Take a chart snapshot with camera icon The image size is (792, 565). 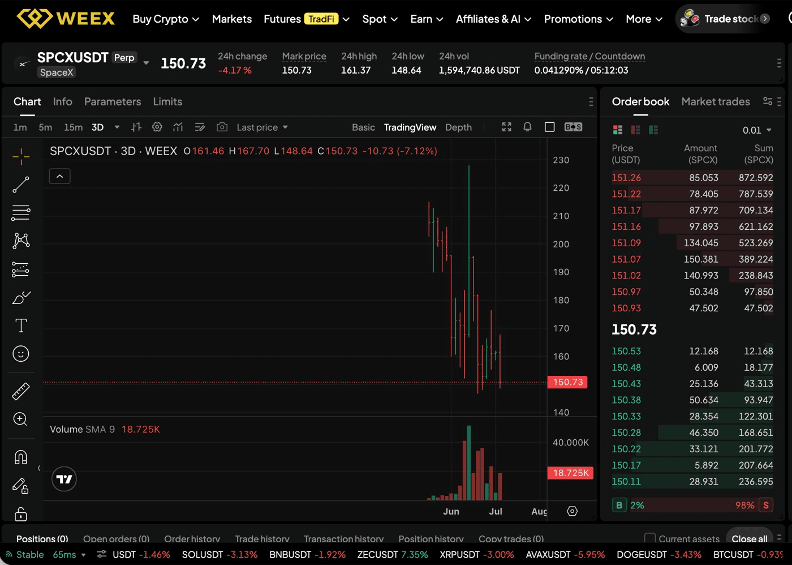pos(222,127)
